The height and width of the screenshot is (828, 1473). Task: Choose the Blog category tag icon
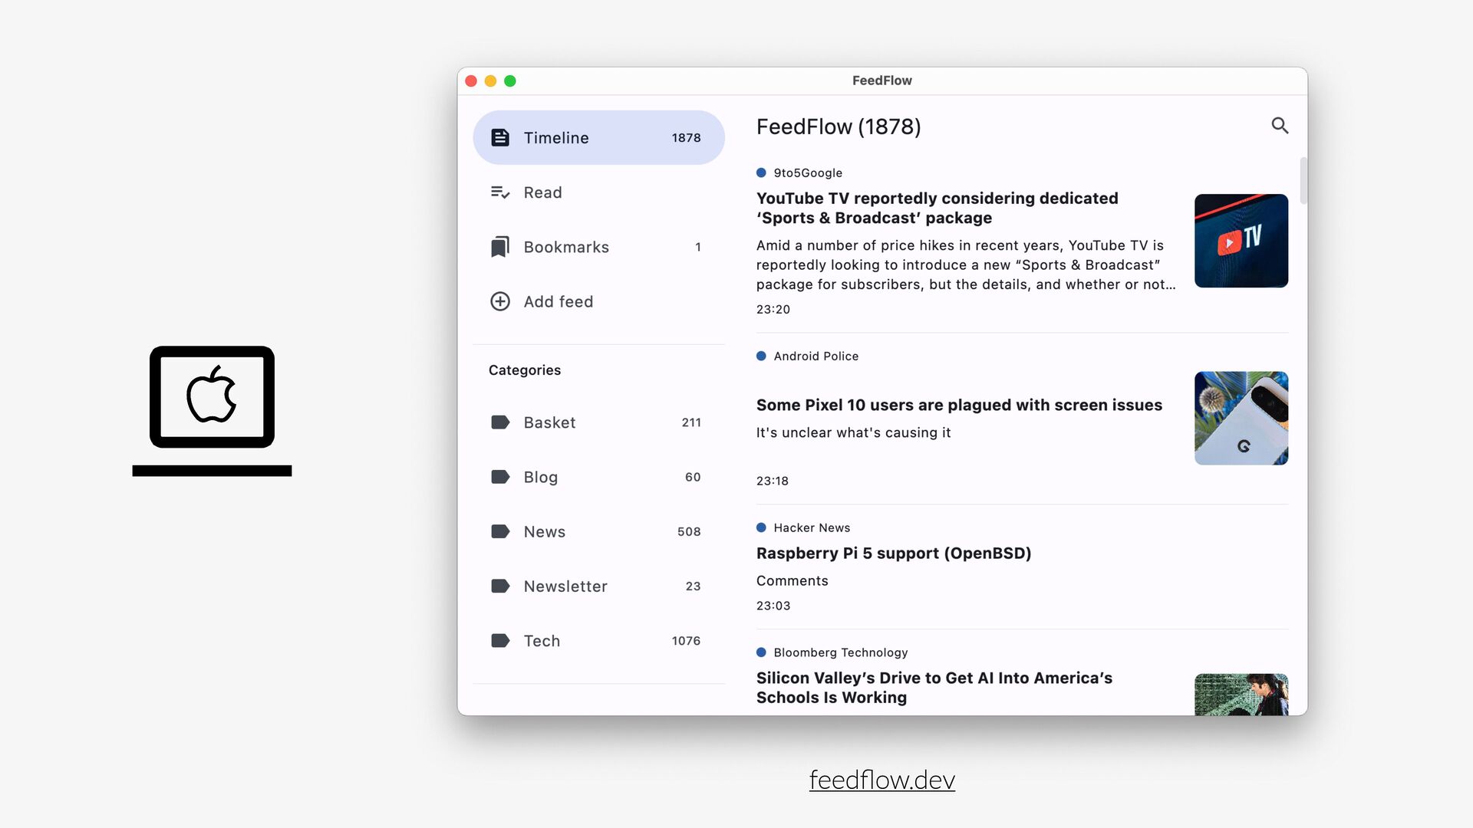500,477
